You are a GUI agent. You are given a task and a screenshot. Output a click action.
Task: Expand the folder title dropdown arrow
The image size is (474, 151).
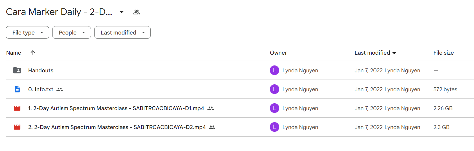[122, 12]
